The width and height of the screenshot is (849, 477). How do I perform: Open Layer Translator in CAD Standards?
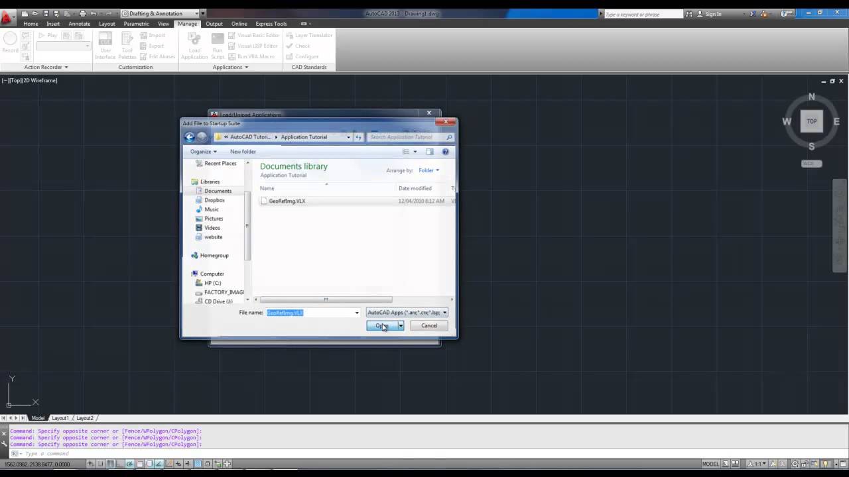click(309, 35)
